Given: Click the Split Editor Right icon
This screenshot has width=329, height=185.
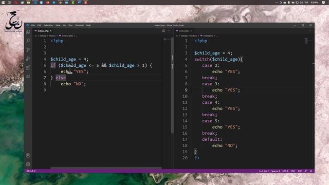Looking at the screenshot, I should point(163,31).
